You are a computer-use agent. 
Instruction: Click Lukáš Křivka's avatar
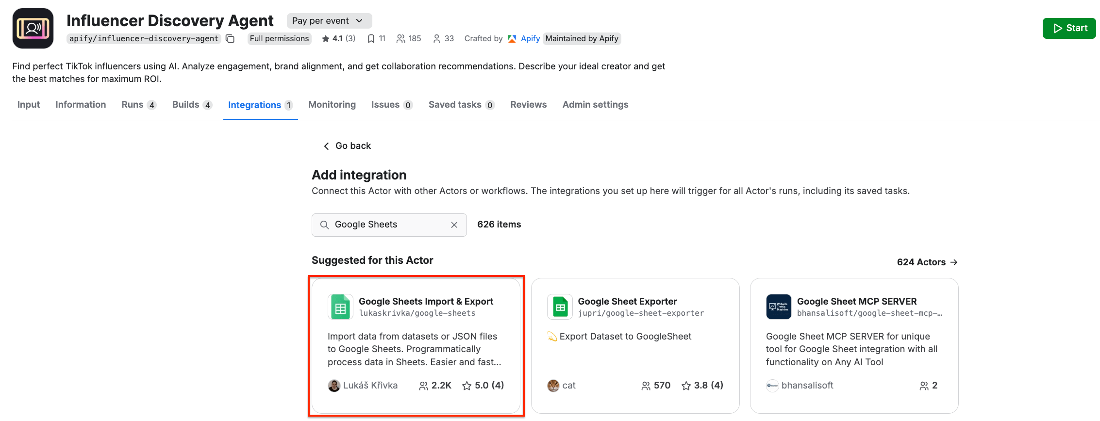[x=334, y=386]
